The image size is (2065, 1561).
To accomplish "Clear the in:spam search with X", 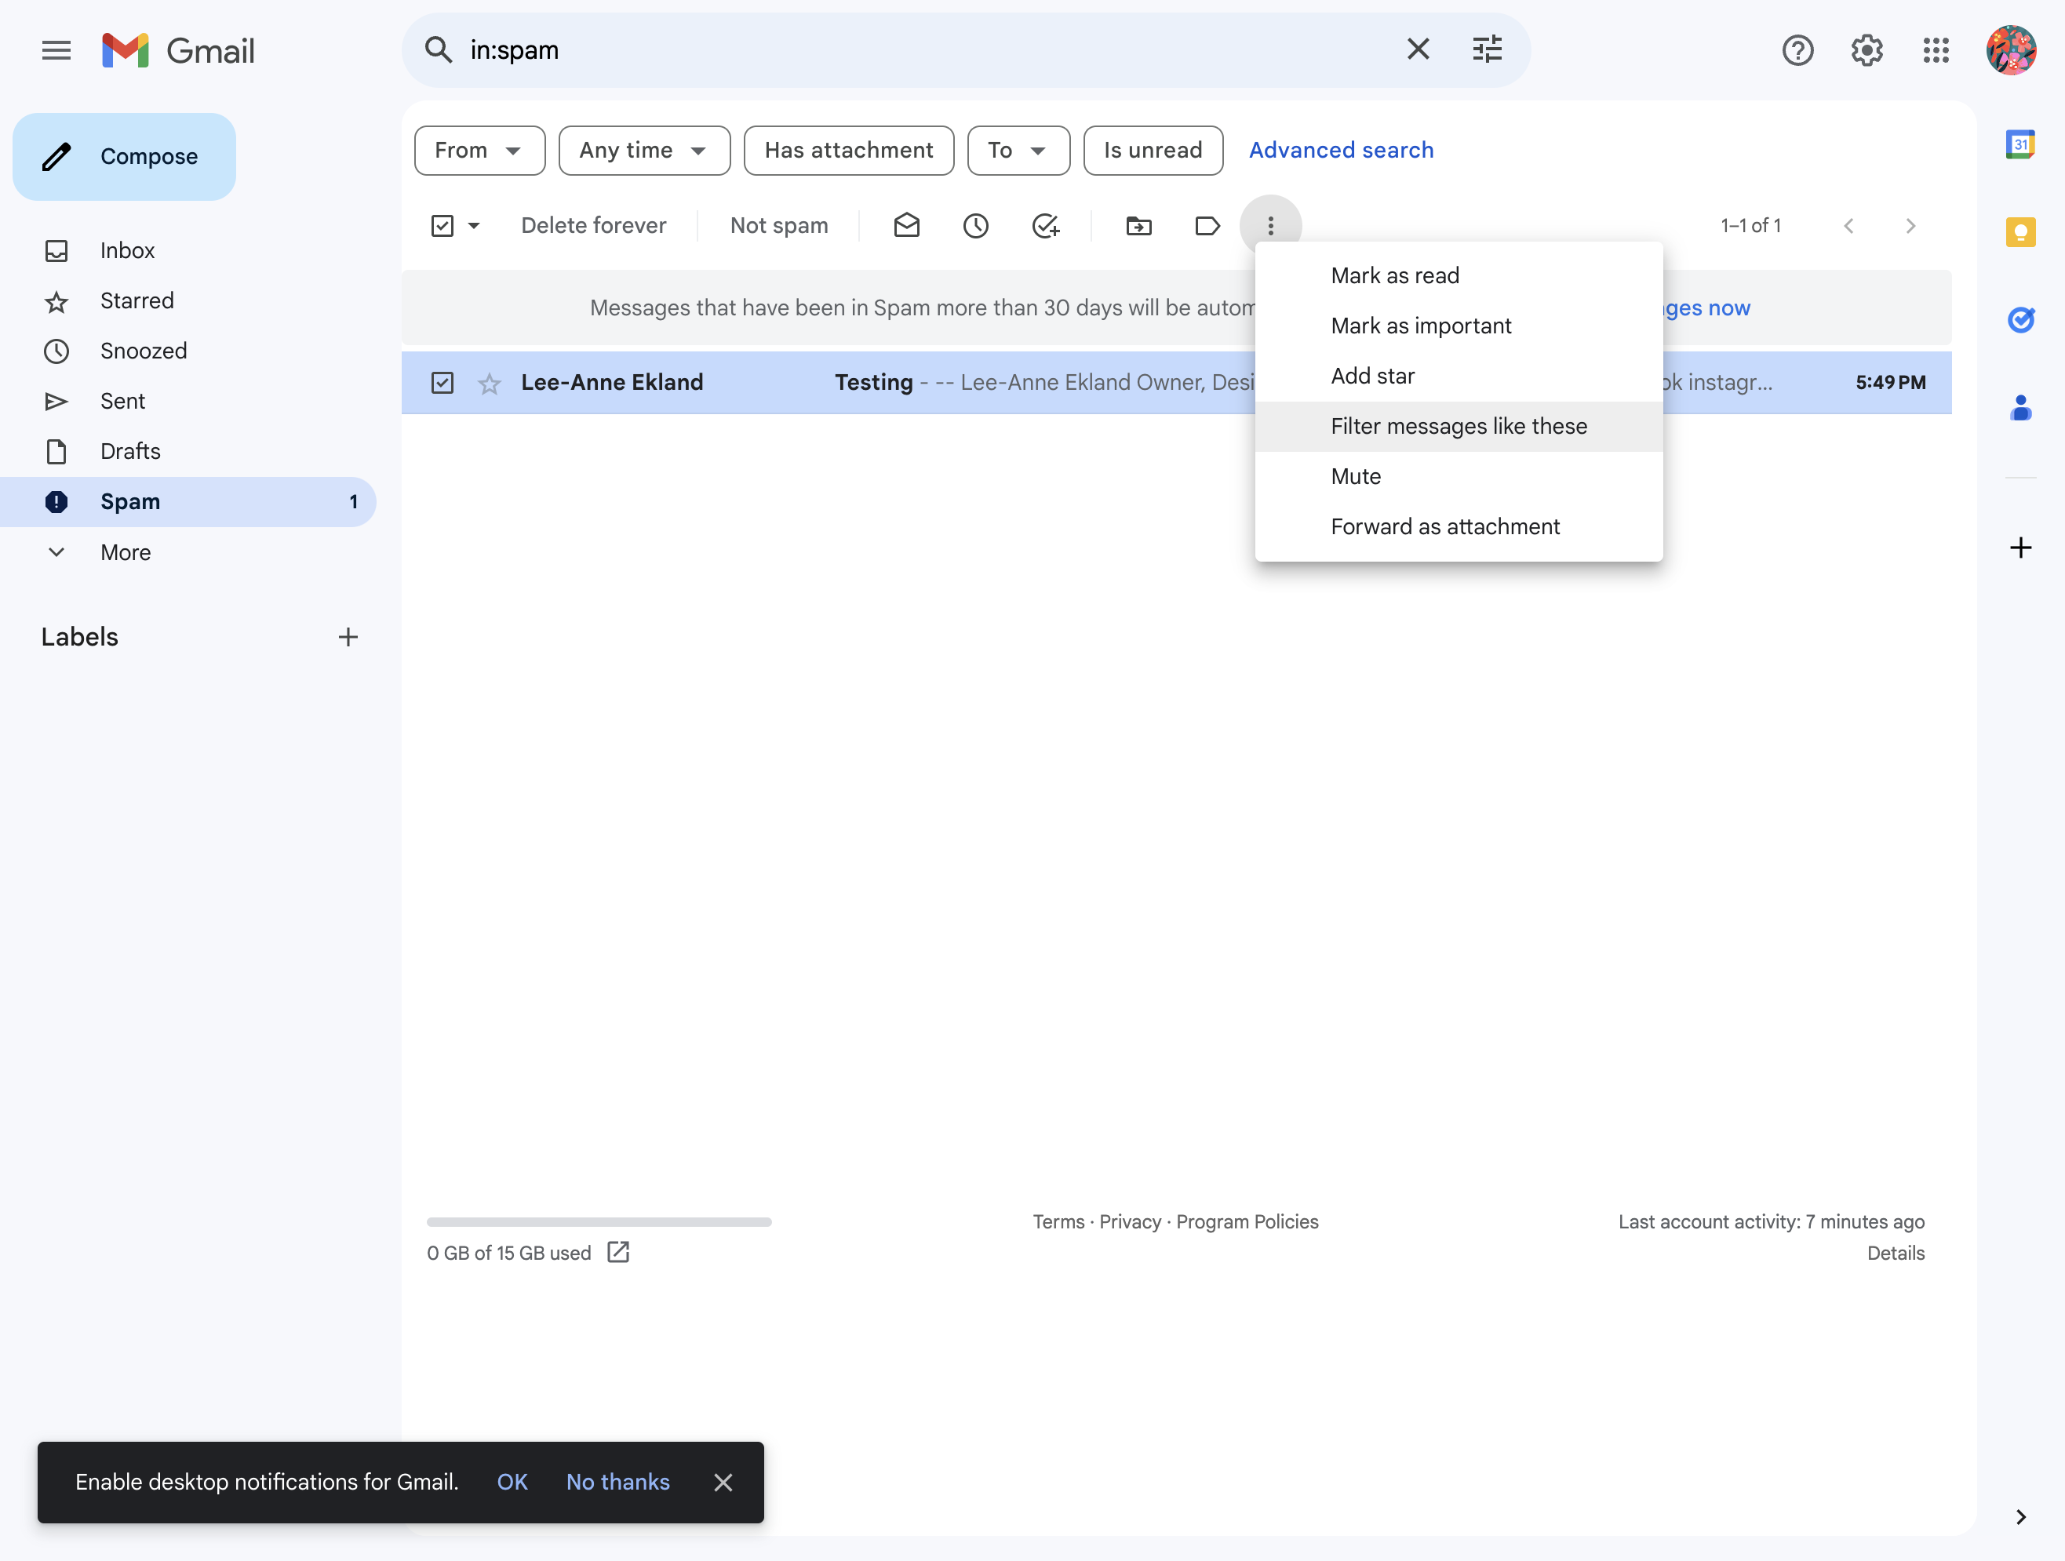I will point(1418,49).
